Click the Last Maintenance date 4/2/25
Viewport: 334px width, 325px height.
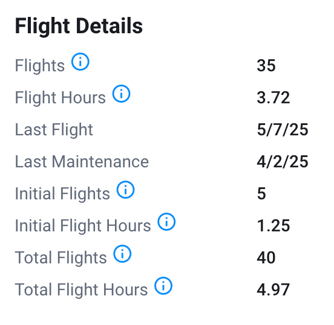(x=283, y=162)
